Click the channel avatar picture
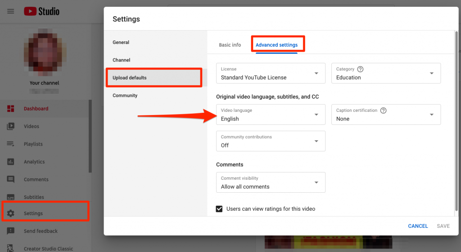461x252 pixels. [45, 52]
